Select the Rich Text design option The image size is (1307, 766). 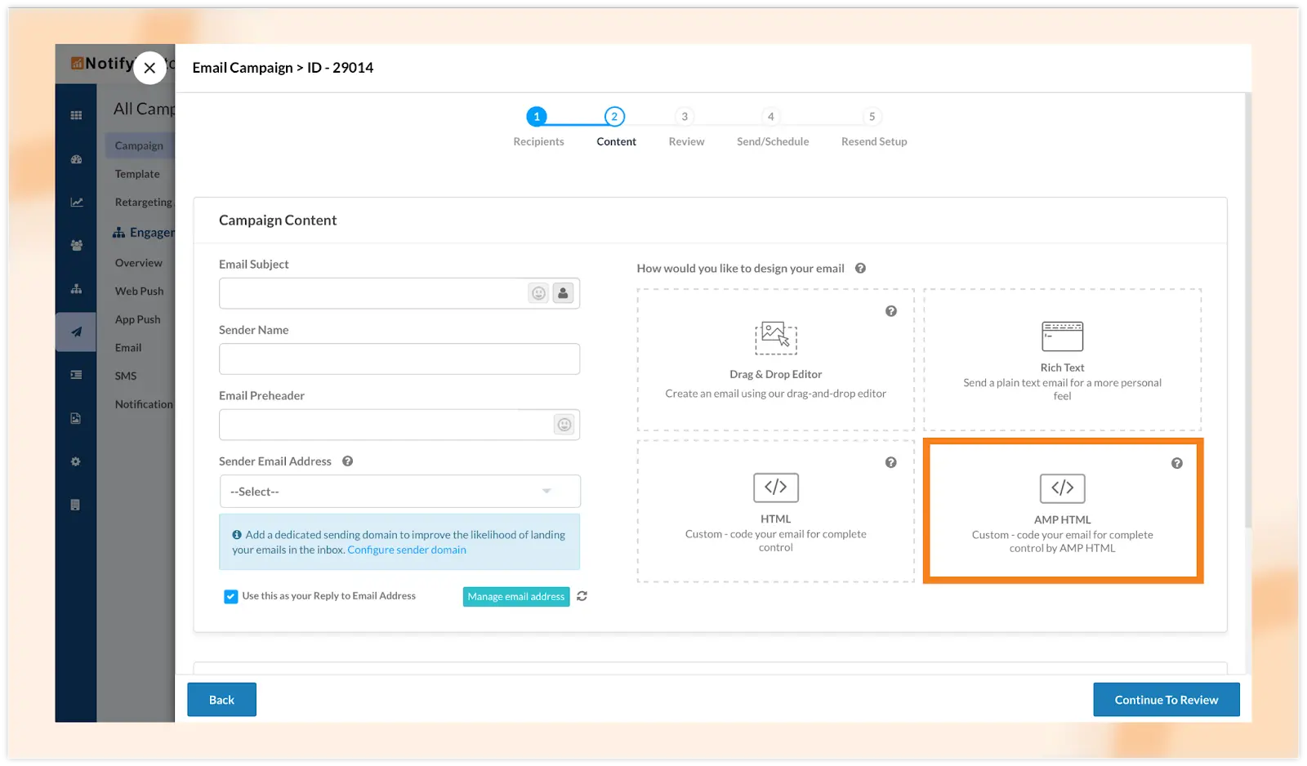(1062, 359)
